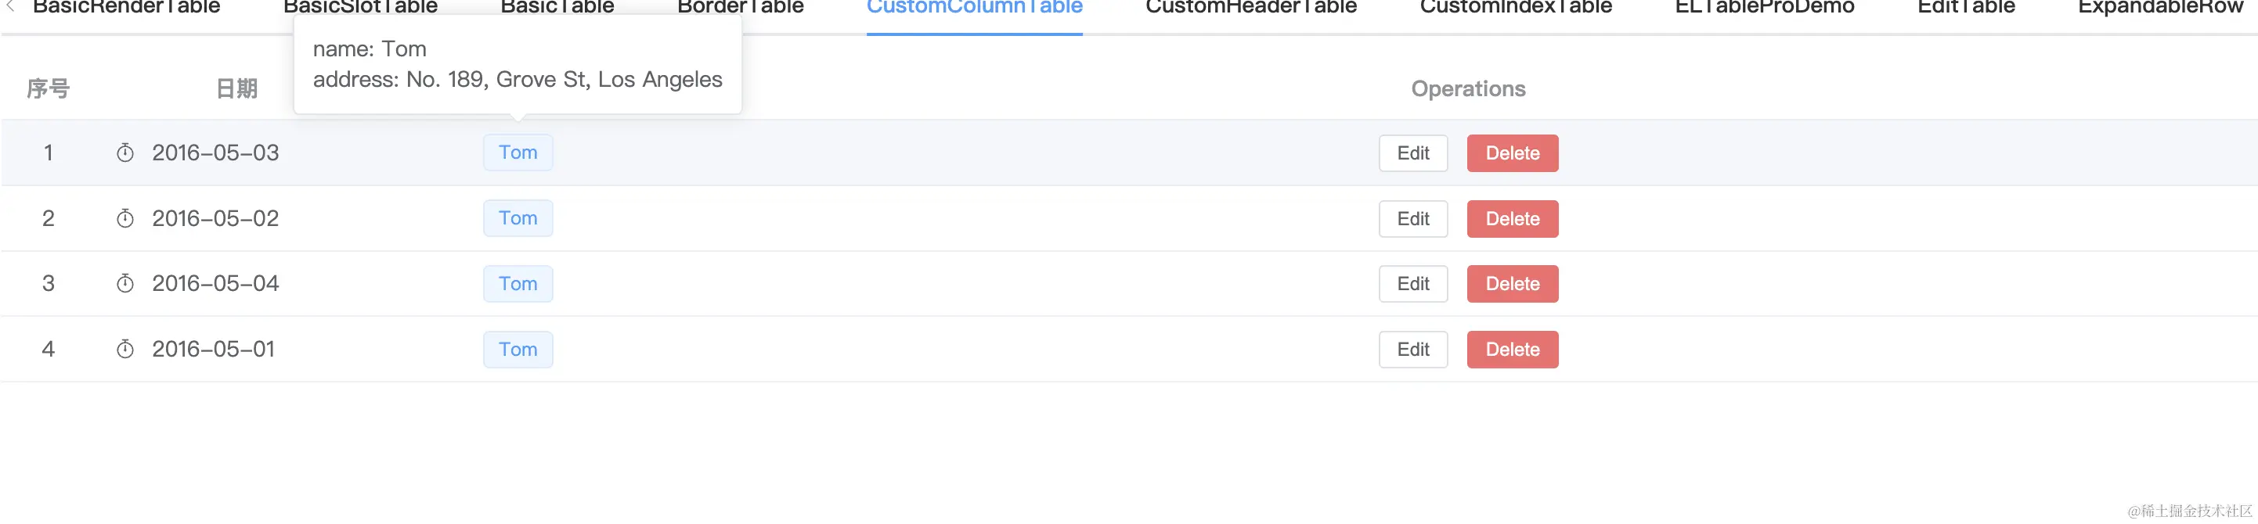Image resolution: width=2258 pixels, height=524 pixels.
Task: Edit the 2016-05-02 entry
Action: [x=1412, y=219]
